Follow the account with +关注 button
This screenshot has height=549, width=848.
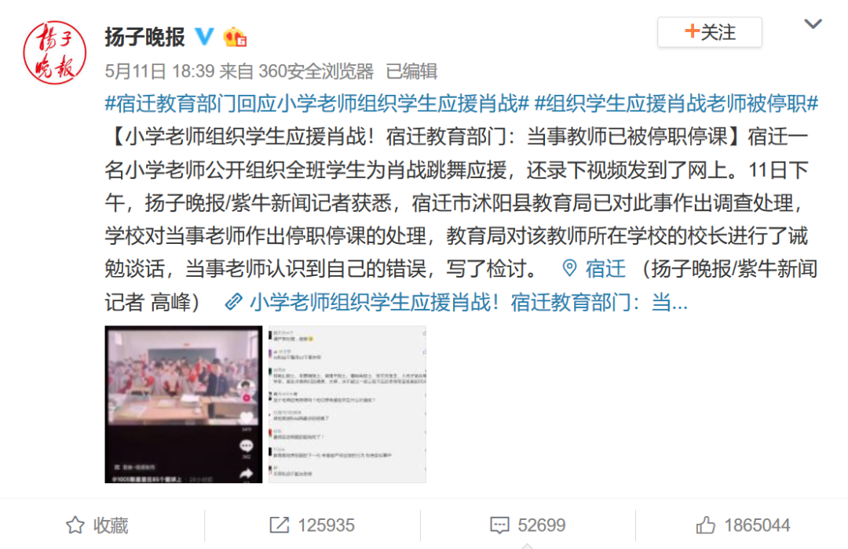pyautogui.click(x=710, y=32)
